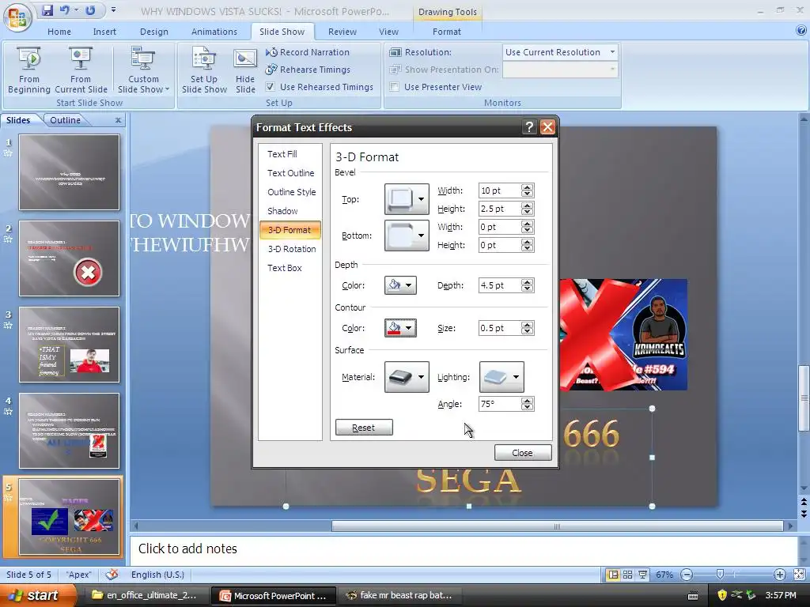
Task: Zoom out with minus button
Action: [x=687, y=575]
